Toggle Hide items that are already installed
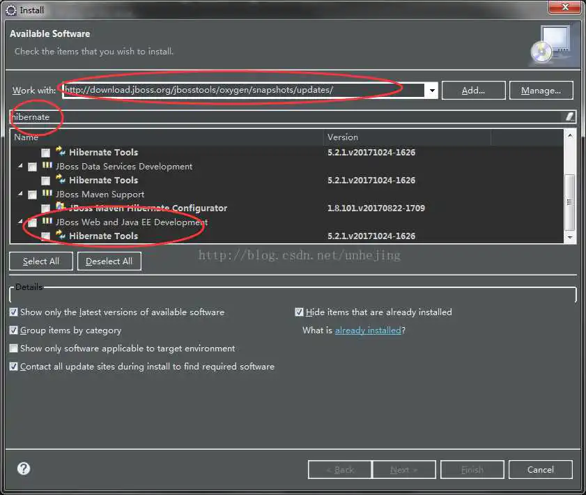 click(x=299, y=312)
